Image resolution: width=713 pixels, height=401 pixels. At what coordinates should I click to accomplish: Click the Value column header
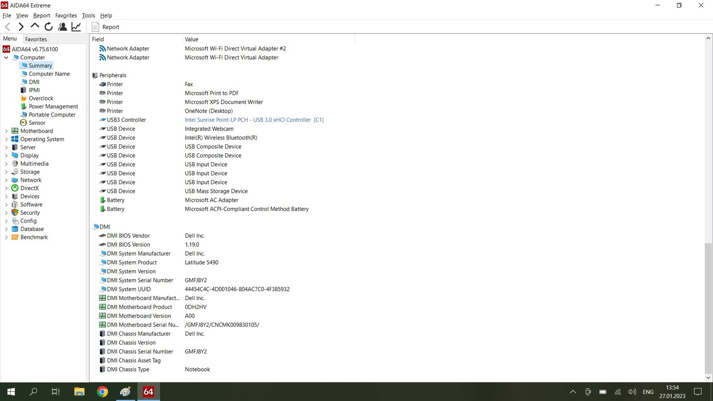tap(192, 39)
